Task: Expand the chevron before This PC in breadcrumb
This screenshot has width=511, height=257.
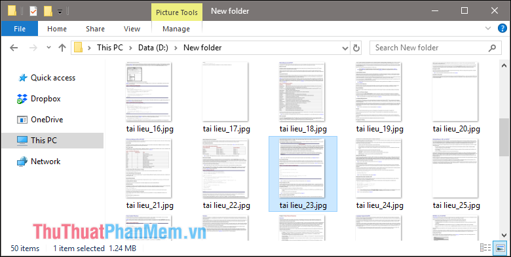Action: (90, 48)
